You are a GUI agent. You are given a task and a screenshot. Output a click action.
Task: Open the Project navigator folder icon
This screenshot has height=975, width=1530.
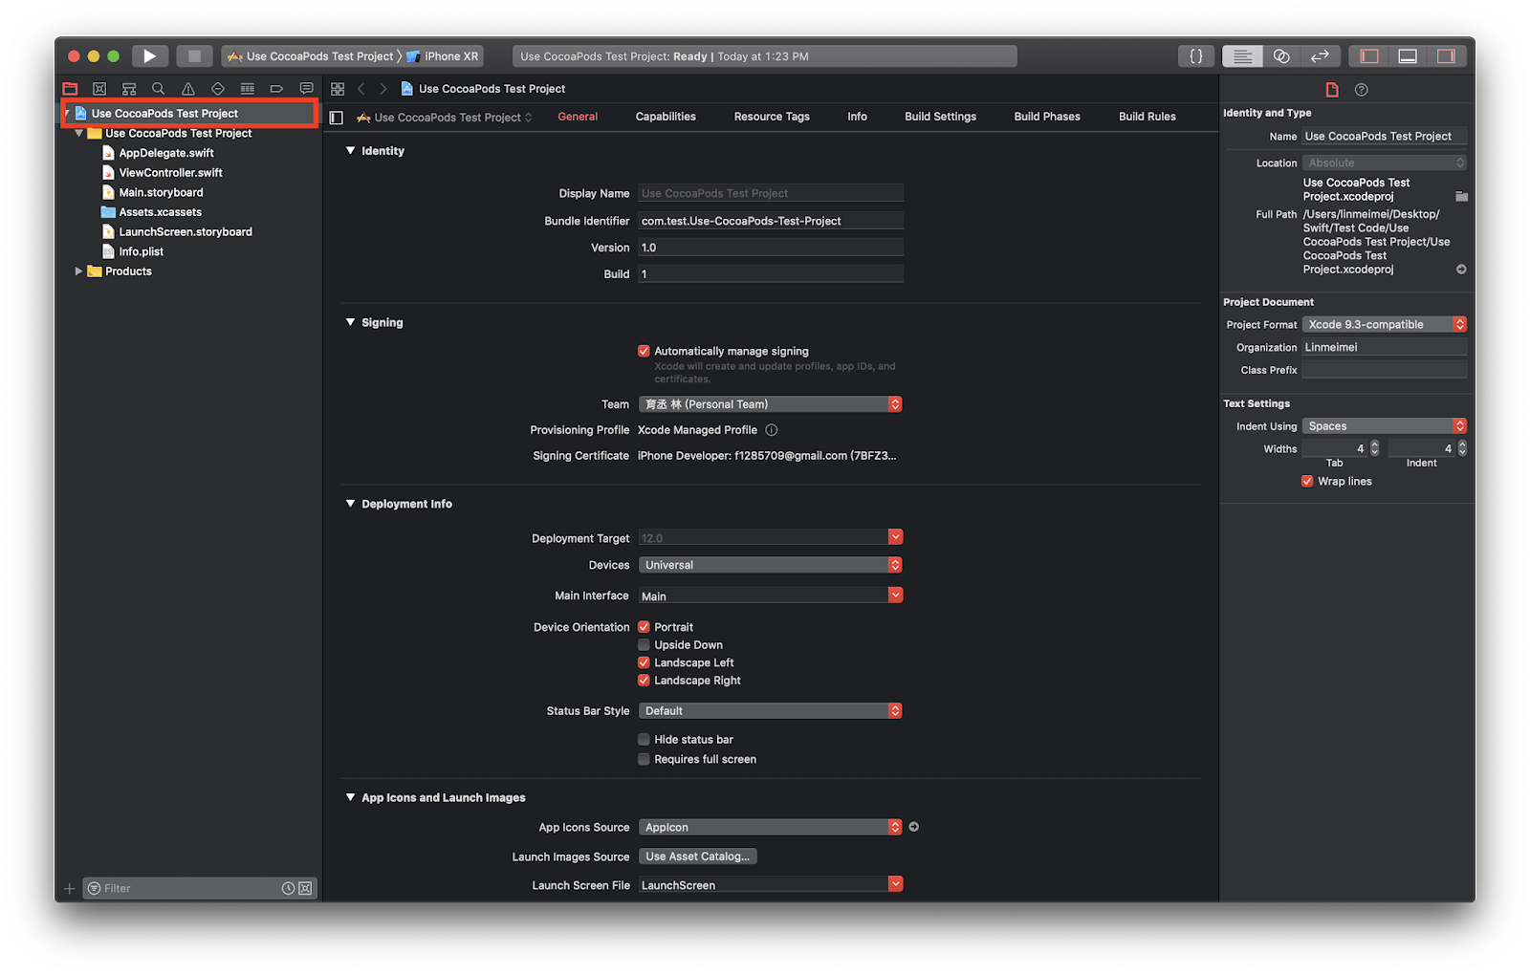[x=70, y=89]
